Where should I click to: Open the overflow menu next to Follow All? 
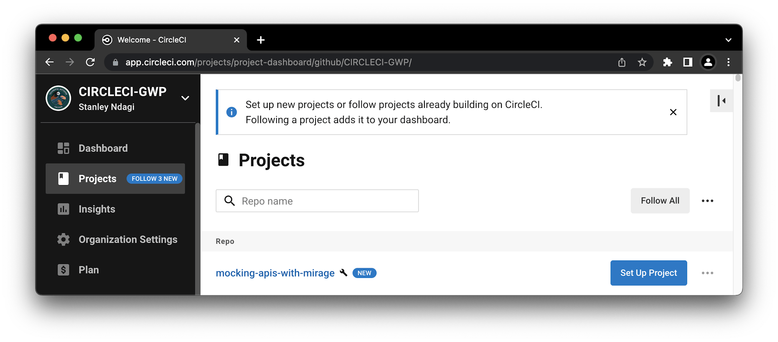[708, 201]
